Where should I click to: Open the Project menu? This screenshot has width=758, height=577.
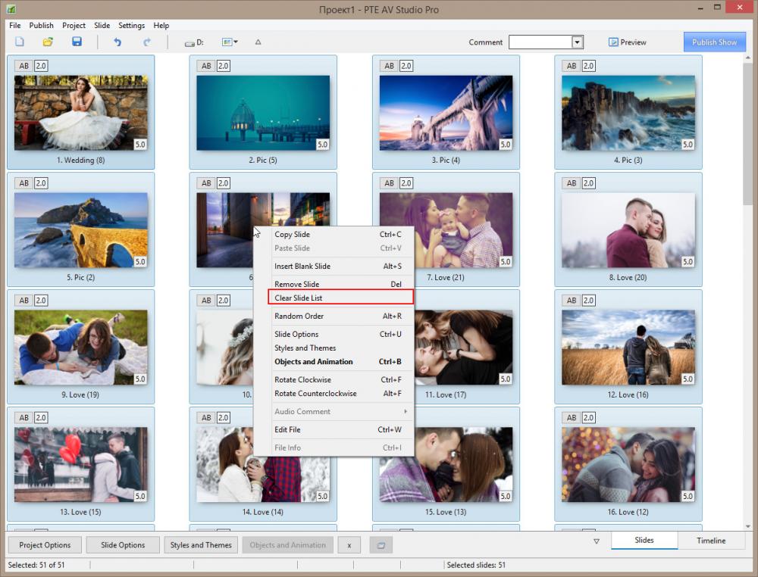[74, 25]
